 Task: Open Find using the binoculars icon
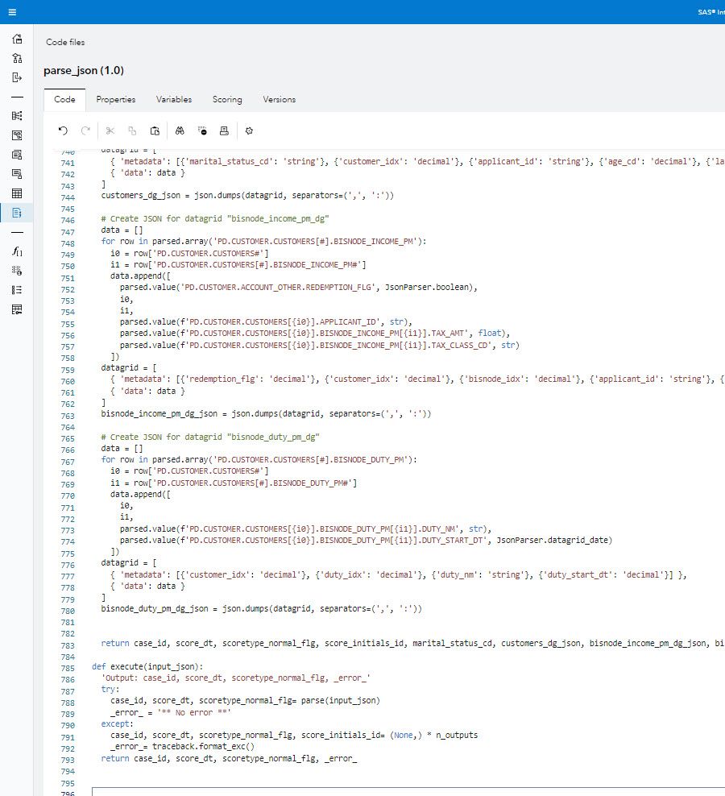pyautogui.click(x=180, y=131)
